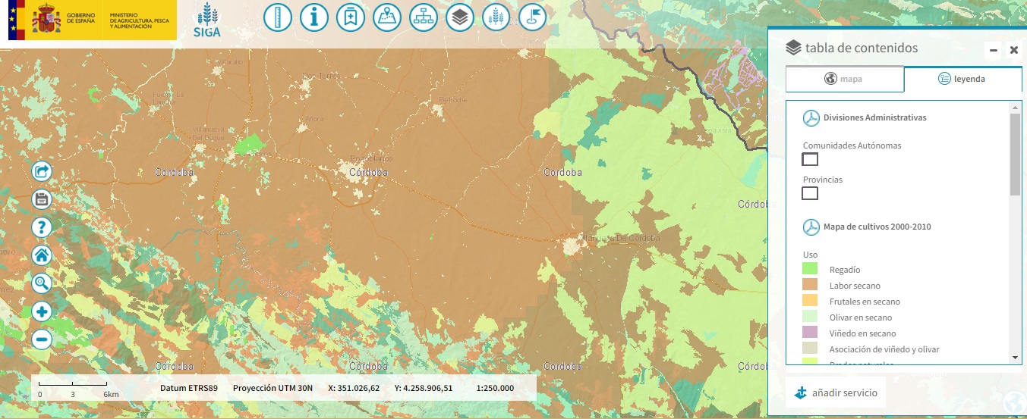Click the save map disk icon

point(42,199)
